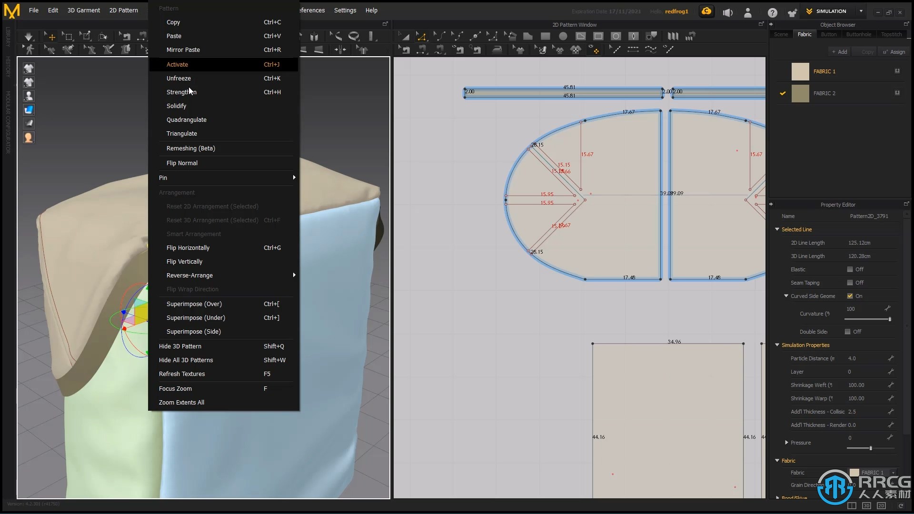Click the Name field Pattern2D_3791
Screen dimensions: 914x514
pyautogui.click(x=869, y=216)
